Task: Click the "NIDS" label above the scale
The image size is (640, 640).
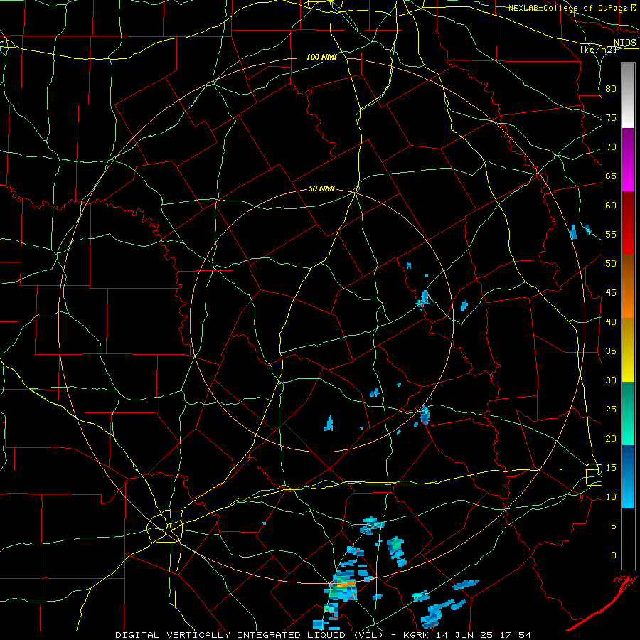Action: [624, 43]
